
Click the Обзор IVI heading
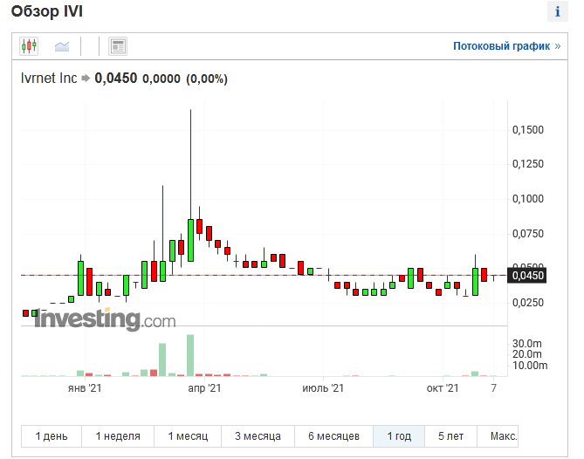pos(47,11)
